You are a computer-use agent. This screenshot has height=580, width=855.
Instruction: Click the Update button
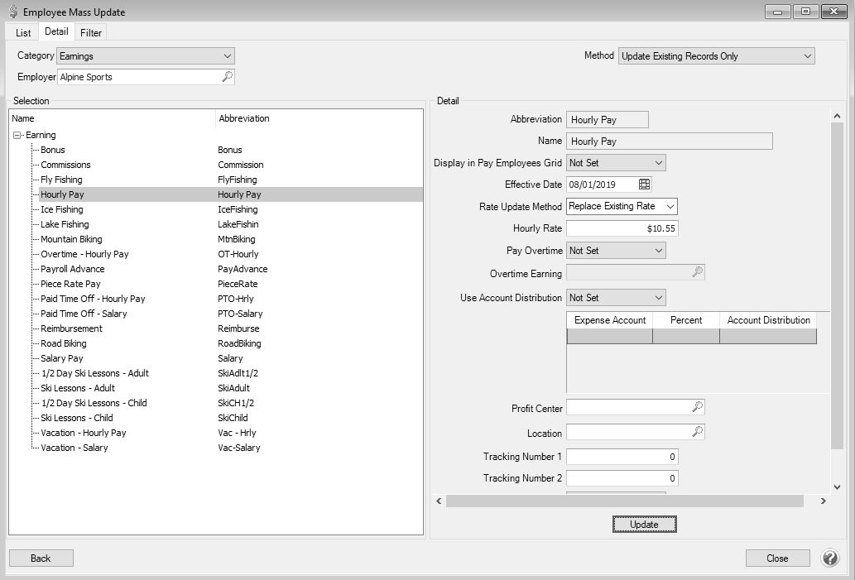pyautogui.click(x=644, y=525)
